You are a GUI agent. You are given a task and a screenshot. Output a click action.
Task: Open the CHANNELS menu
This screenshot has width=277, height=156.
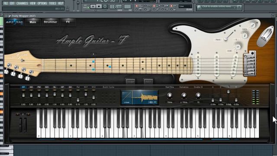click(x=22, y=3)
